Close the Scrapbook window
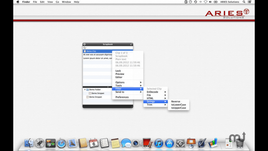268x151 pixels. (x=84, y=44)
